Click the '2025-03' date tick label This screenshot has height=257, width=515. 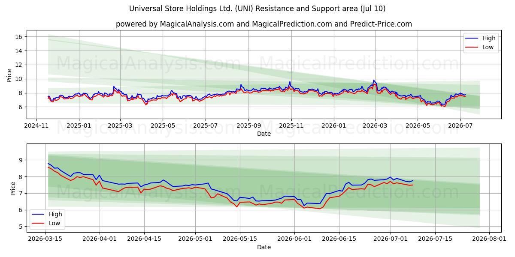[120, 126]
